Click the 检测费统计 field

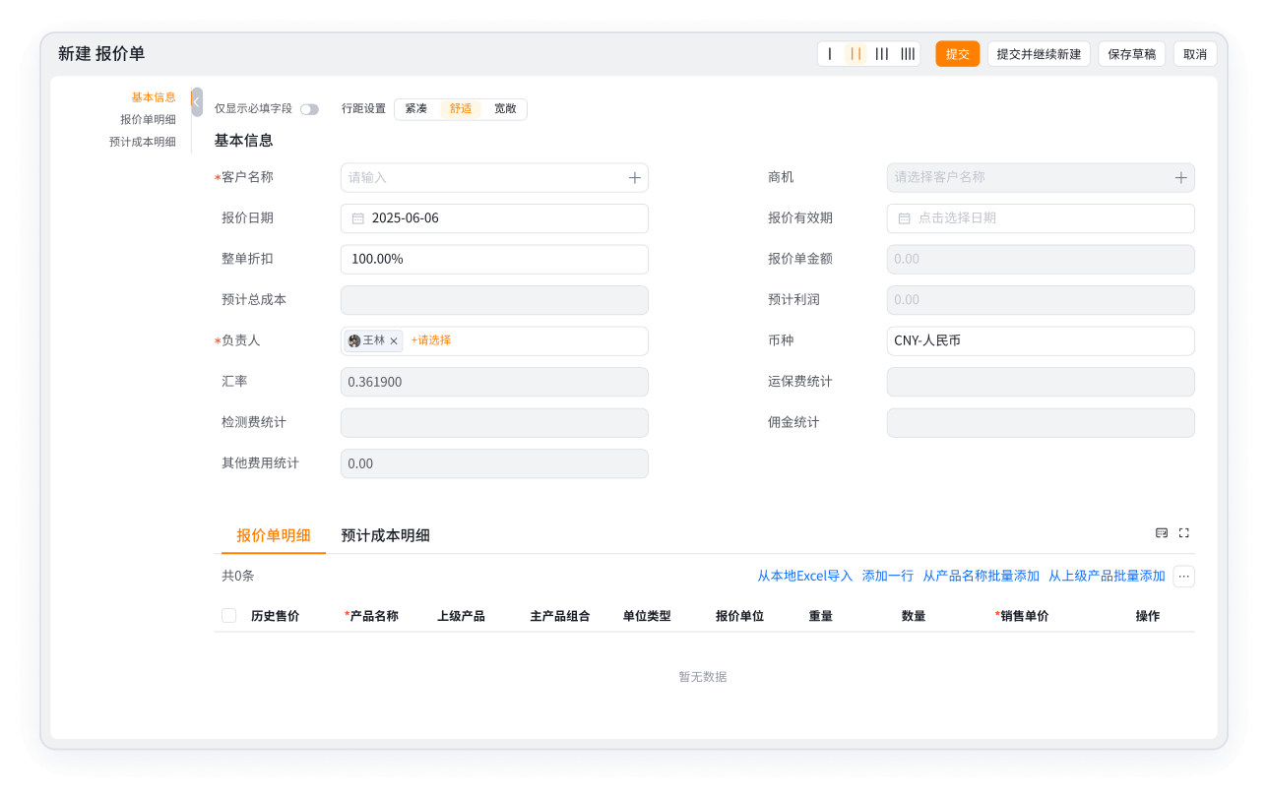[494, 423]
